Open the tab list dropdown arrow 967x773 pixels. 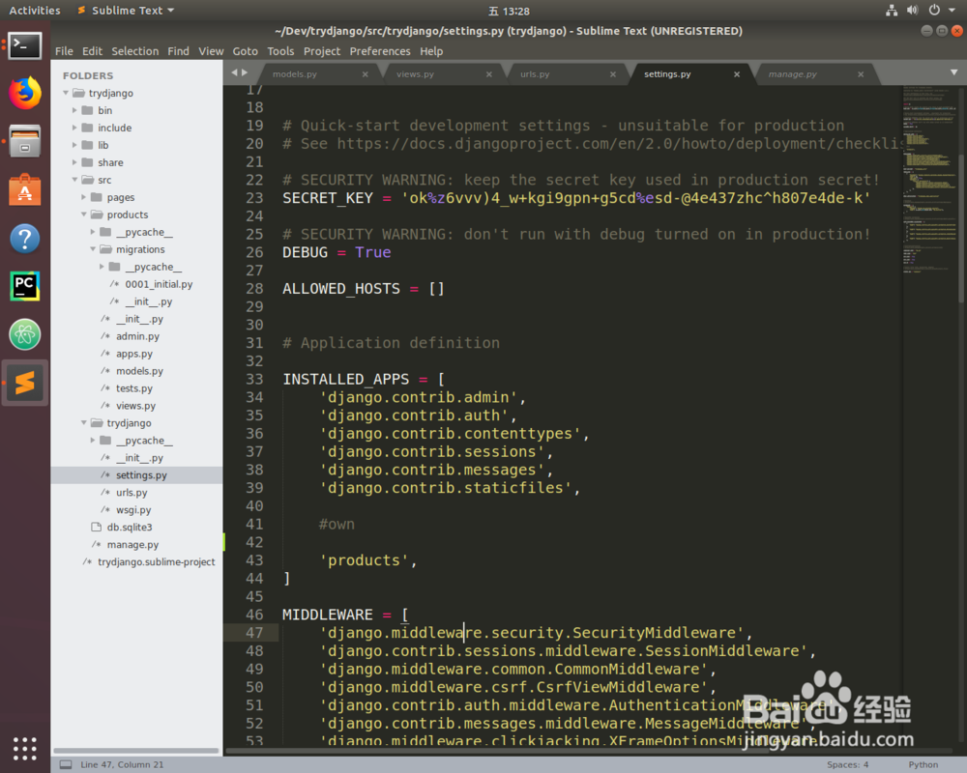pos(954,72)
